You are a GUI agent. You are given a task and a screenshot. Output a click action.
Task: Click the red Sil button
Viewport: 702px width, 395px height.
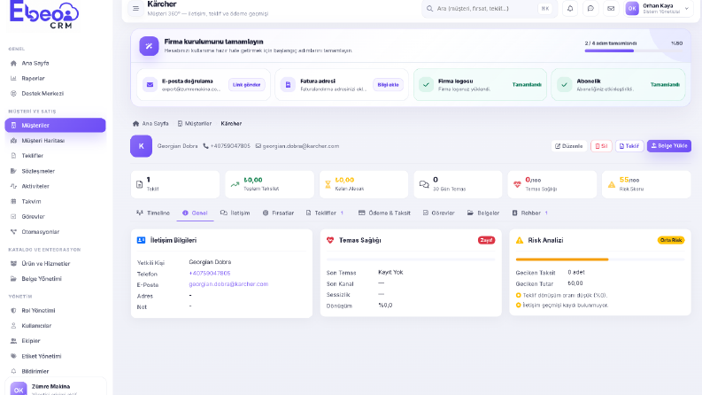pos(601,146)
